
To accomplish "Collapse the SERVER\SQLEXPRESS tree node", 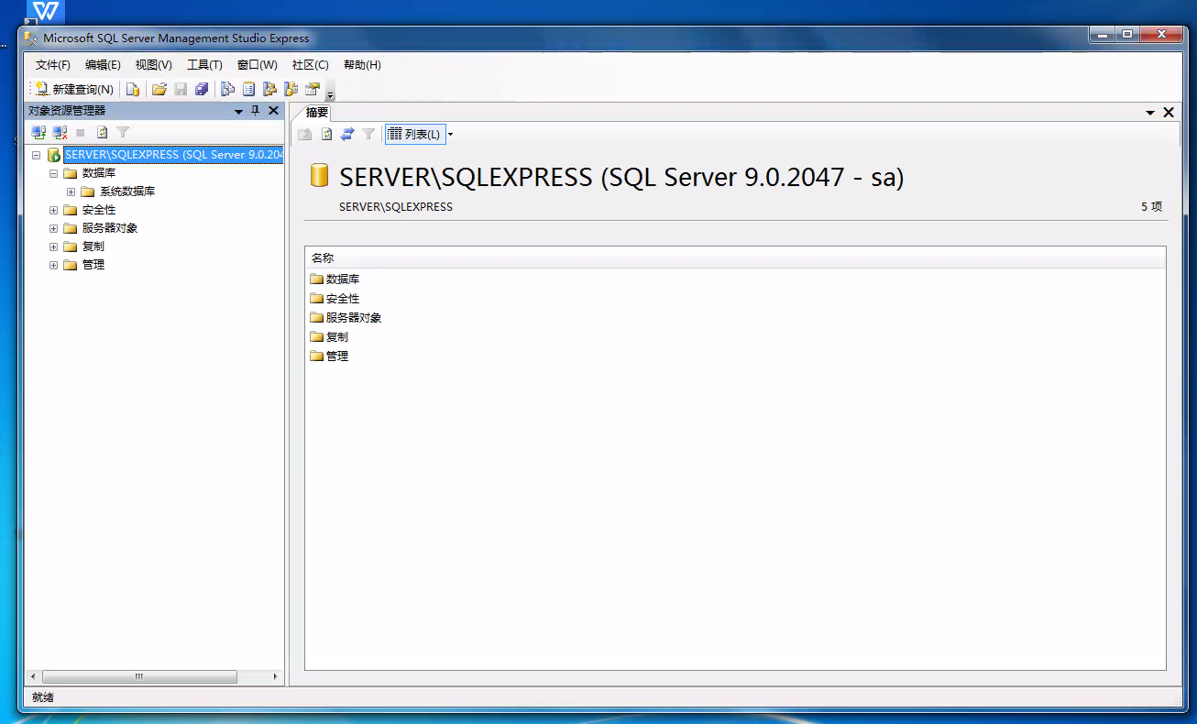I will (37, 155).
